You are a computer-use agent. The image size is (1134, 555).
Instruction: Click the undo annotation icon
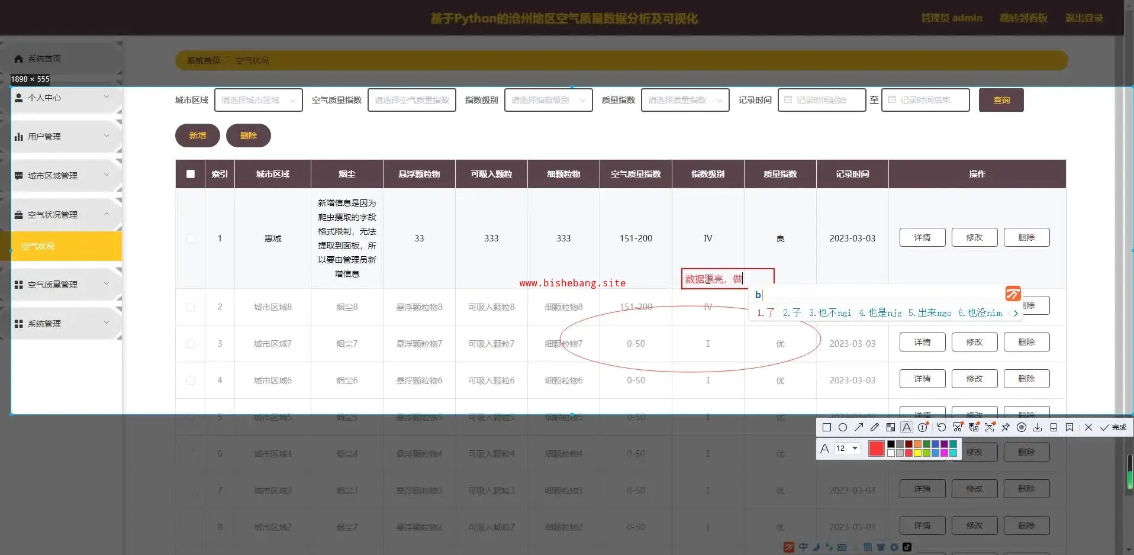coord(942,427)
